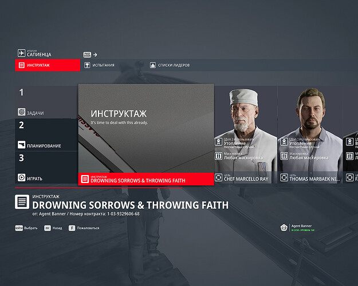Click Любая маскировка on Thomas Marbaek card
Viewport: 358px width, 286px height.
pyautogui.click(x=309, y=158)
